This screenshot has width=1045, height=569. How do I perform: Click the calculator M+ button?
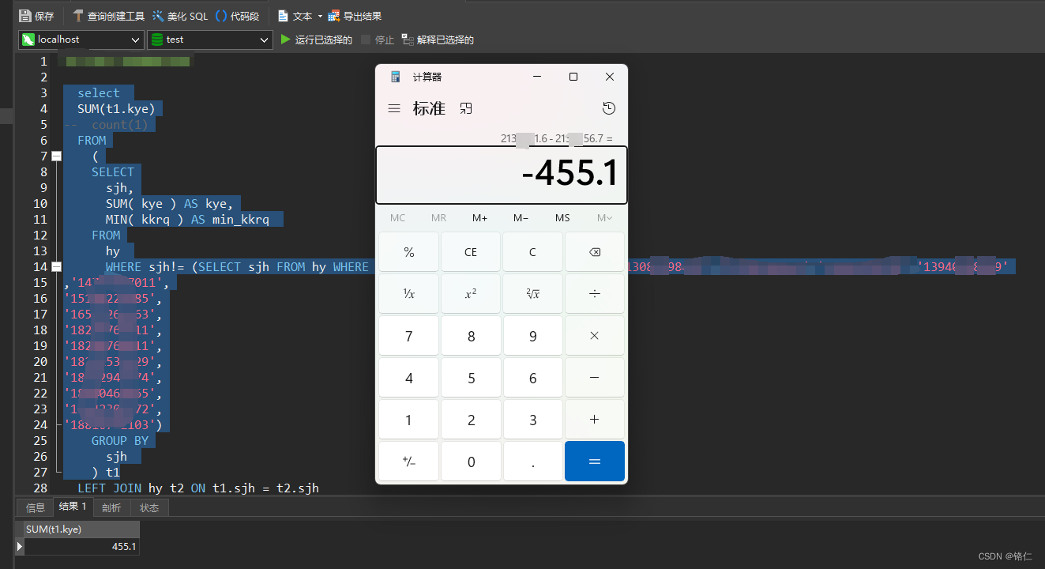(480, 218)
